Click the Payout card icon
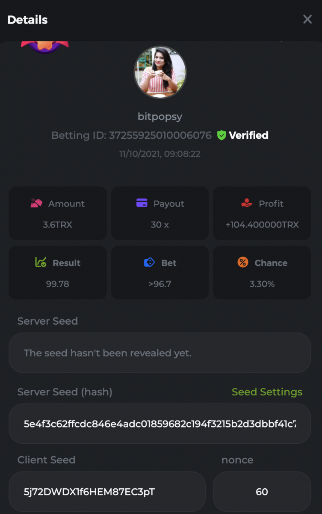 tap(142, 203)
